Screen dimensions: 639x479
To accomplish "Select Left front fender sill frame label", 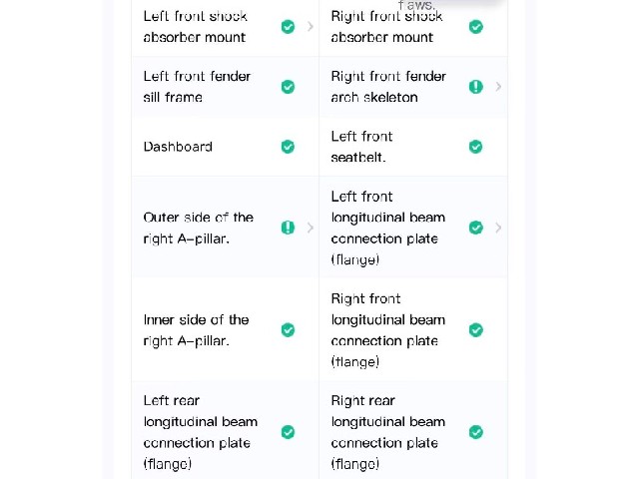I will [x=197, y=87].
